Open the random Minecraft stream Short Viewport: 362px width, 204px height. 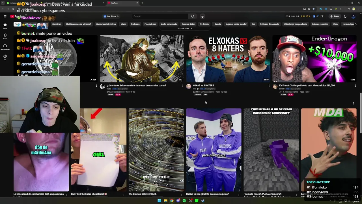pyautogui.click(x=271, y=150)
